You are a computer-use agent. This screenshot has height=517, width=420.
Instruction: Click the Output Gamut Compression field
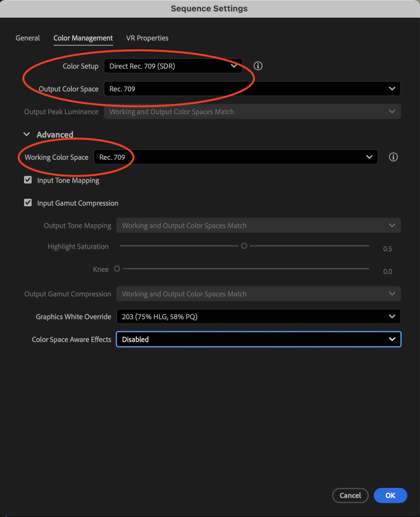[258, 294]
